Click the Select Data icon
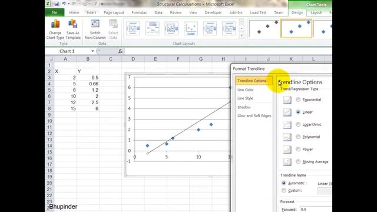Screen dimensions: 377x212 coord(113,29)
